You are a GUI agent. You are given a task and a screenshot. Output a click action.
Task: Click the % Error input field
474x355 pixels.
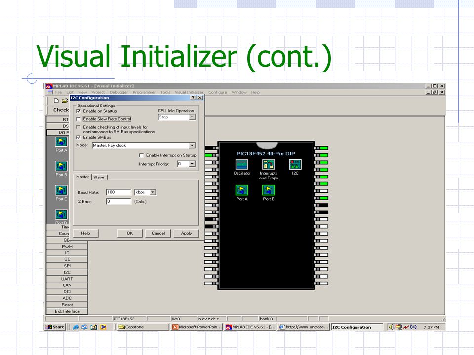click(x=118, y=201)
